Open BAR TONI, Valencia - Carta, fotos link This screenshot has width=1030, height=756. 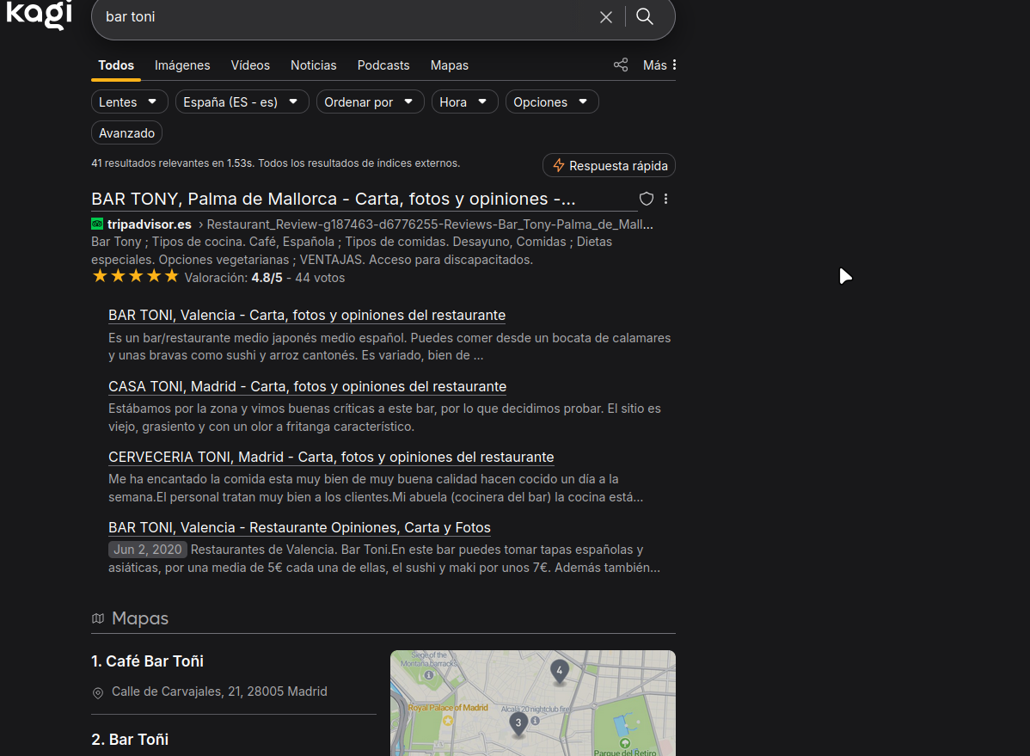point(307,315)
